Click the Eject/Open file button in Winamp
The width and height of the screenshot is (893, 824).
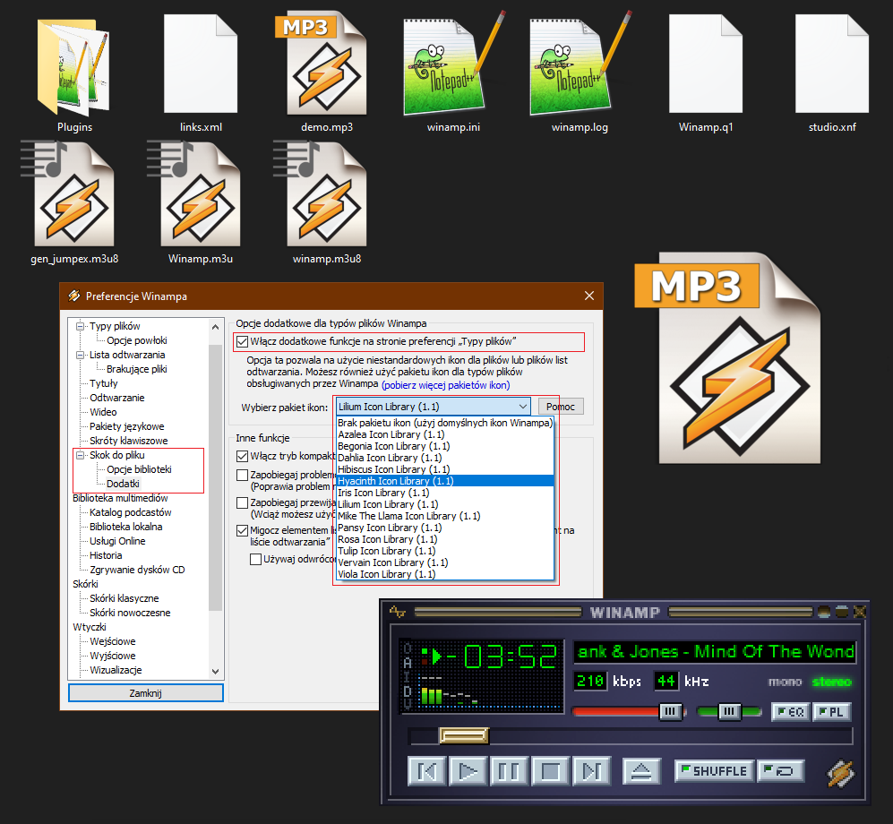(x=641, y=772)
